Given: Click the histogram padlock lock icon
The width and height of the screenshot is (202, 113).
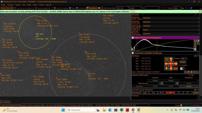Looking at the screenshot, I should pyautogui.click(x=198, y=43).
